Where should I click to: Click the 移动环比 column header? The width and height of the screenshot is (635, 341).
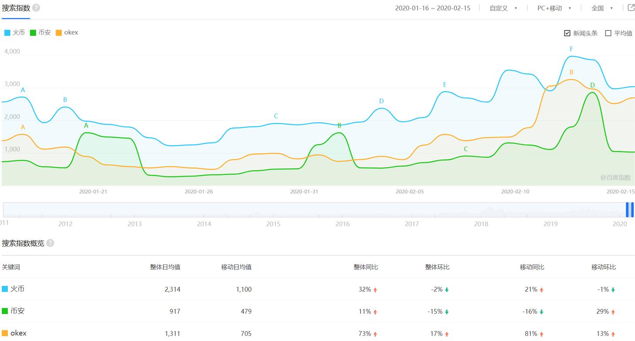[x=604, y=267]
